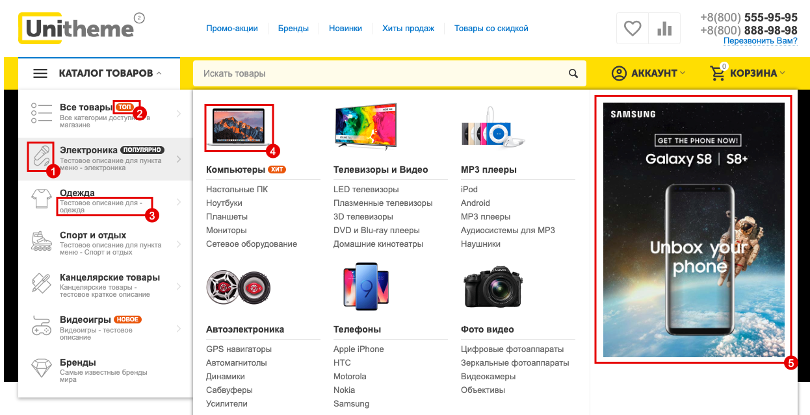The image size is (810, 415).
Task: Click the Перезвонить Вам? link
Action: click(x=760, y=41)
